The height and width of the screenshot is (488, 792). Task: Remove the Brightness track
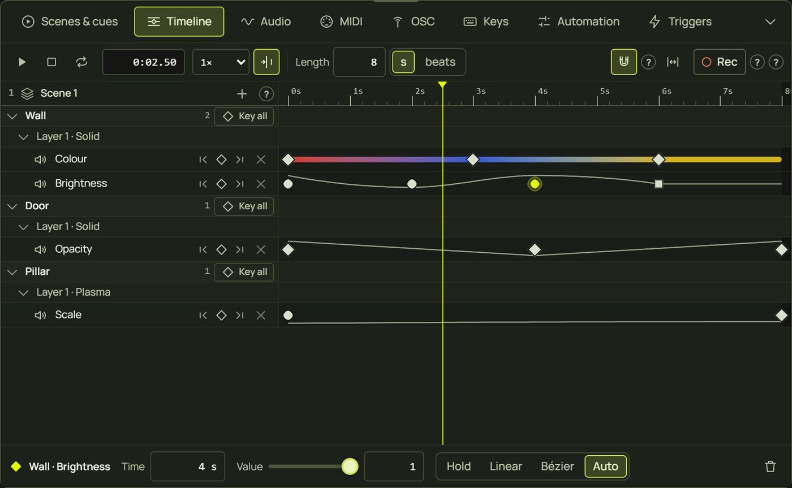tap(261, 184)
